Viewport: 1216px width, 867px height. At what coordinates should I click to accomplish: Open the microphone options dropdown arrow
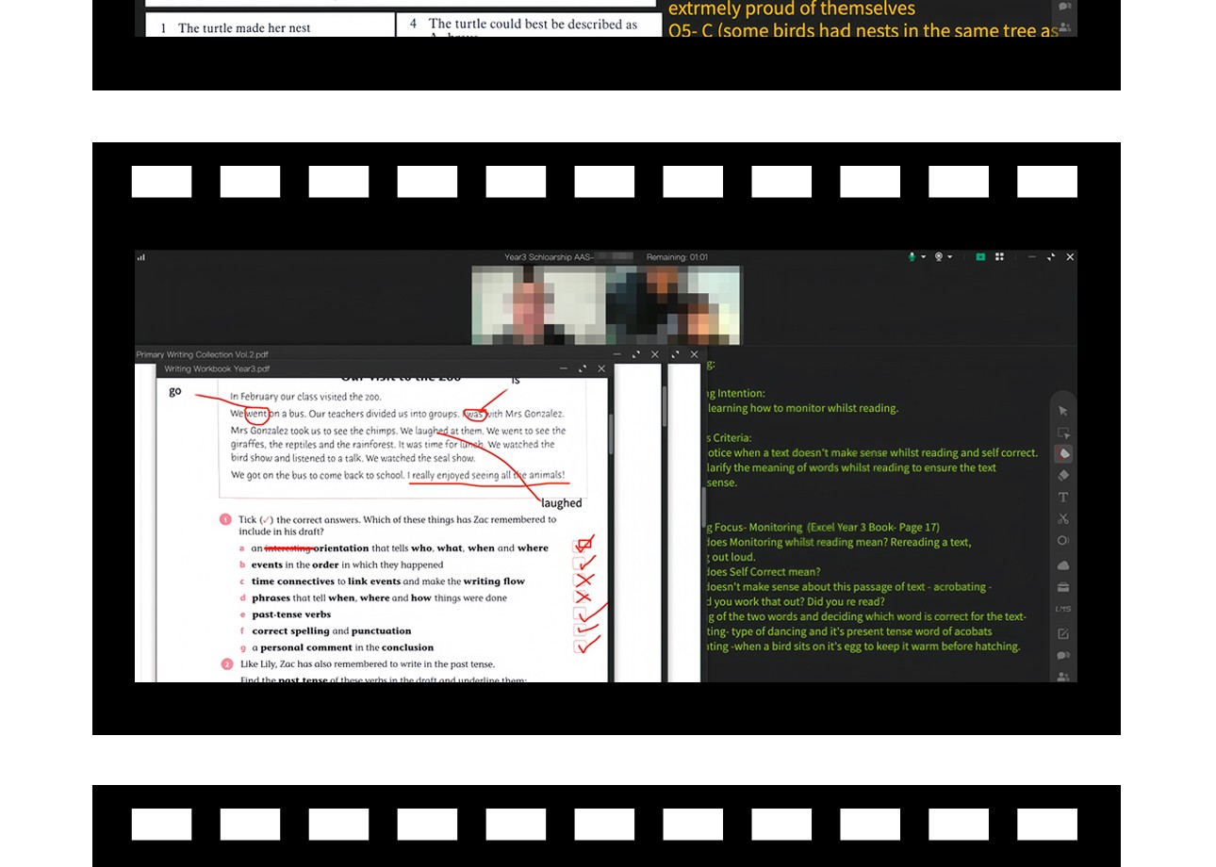coord(923,256)
